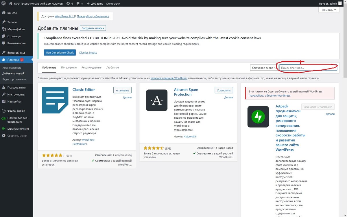Open the comments bubble icon showing 0
The image size is (347, 217).
coord(80,3)
